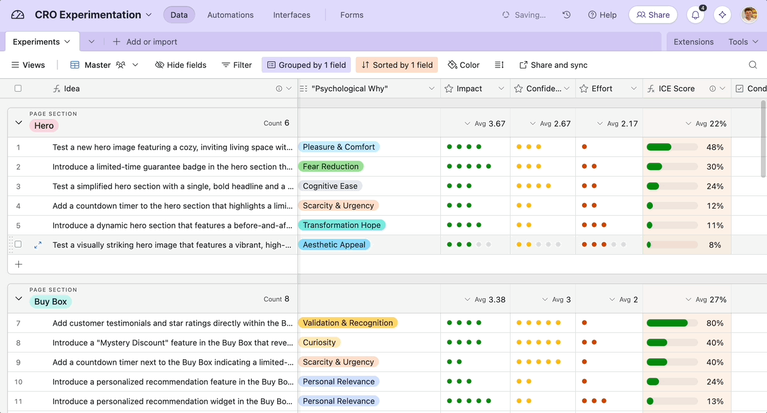The width and height of the screenshot is (767, 413).
Task: Switch to the Interfaces tab
Action: (291, 15)
